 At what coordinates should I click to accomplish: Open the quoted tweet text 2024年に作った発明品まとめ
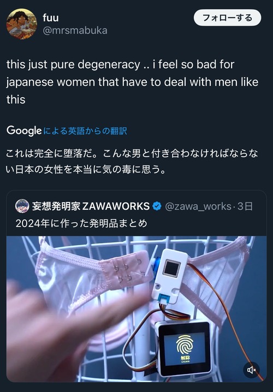click(x=81, y=223)
